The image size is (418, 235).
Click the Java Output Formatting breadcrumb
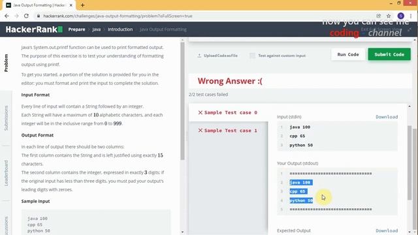[x=163, y=29]
